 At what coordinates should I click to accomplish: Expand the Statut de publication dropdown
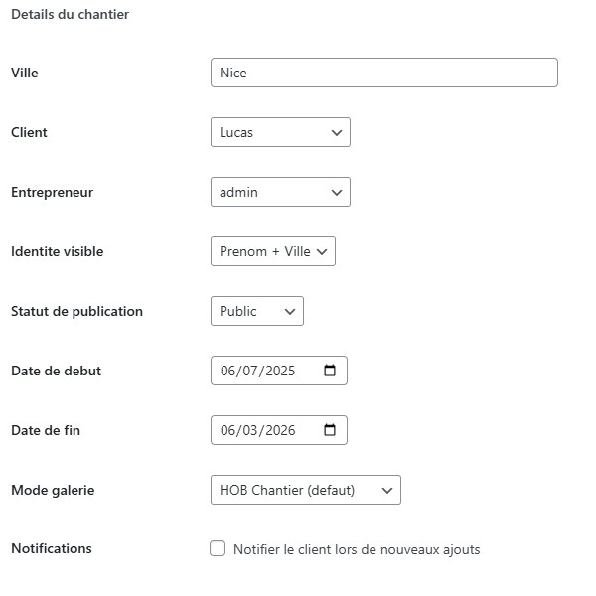(257, 311)
